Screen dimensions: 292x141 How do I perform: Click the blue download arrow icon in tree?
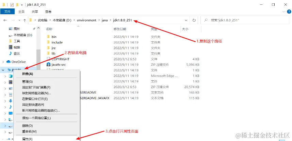11,101
